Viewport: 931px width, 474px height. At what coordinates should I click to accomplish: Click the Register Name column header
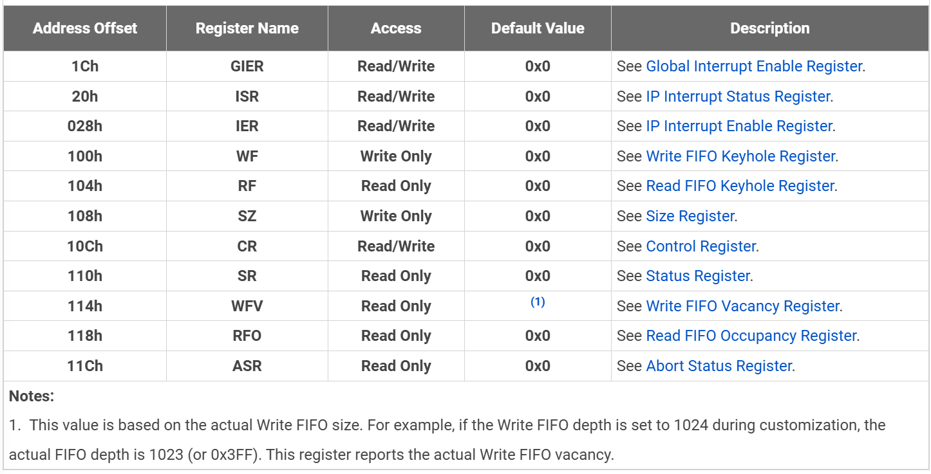(x=247, y=28)
